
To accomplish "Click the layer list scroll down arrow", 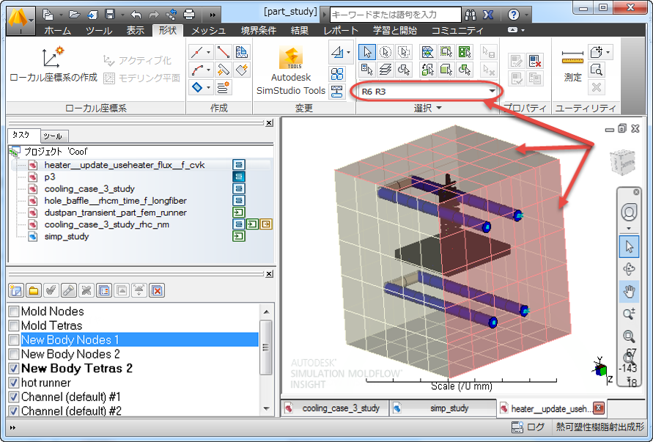I will coord(267,409).
